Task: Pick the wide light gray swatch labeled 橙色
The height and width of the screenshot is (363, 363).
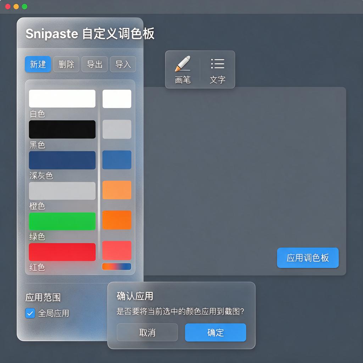Action: (62, 191)
